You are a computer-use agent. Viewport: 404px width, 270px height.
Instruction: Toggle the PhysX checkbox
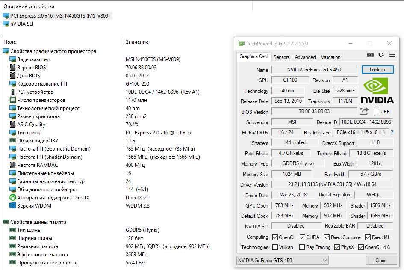click(x=337, y=247)
